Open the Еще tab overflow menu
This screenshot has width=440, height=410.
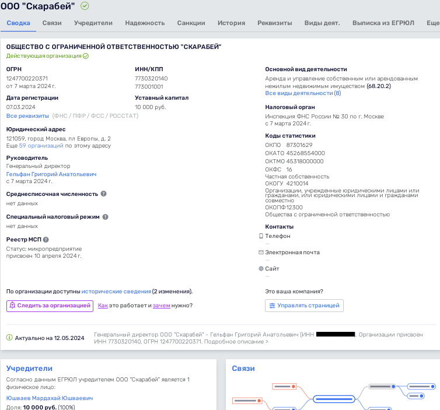tap(432, 23)
